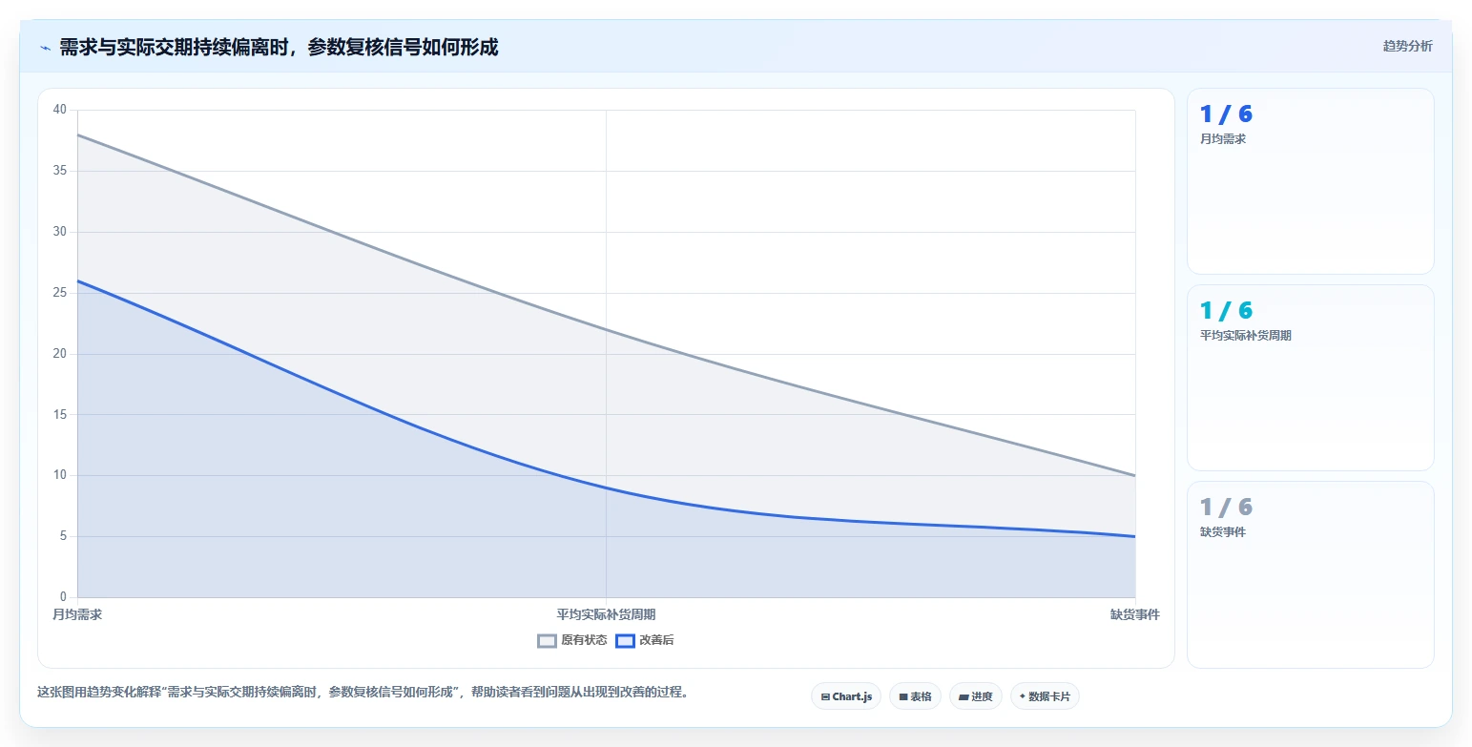This screenshot has width=1472, height=747.
Task: Toggle the 原有状态 legend entry
Action: click(572, 640)
